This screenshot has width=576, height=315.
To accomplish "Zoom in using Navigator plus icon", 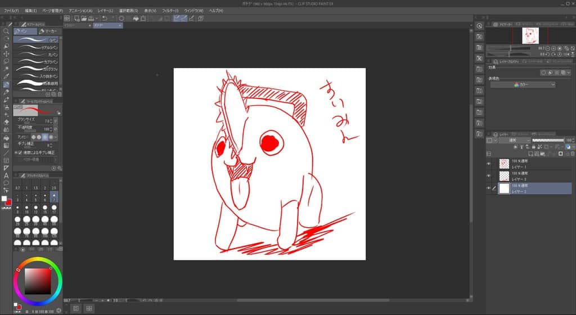I will (x=553, y=48).
